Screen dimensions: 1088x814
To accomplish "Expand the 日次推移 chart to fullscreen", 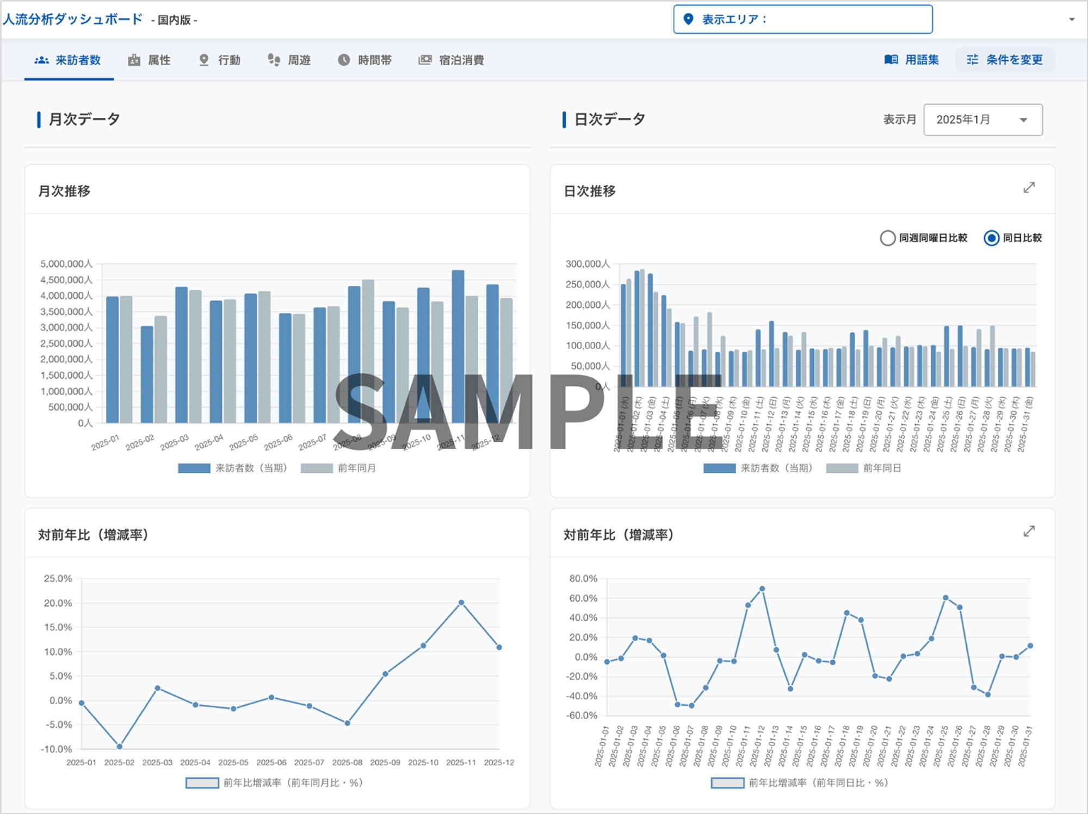I will tap(1029, 188).
